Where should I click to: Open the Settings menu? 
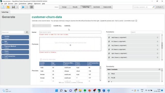(x=30, y=4)
